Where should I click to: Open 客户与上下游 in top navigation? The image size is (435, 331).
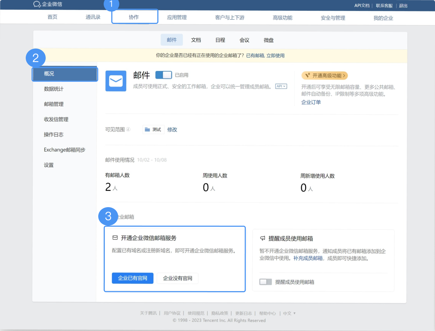pos(229,17)
